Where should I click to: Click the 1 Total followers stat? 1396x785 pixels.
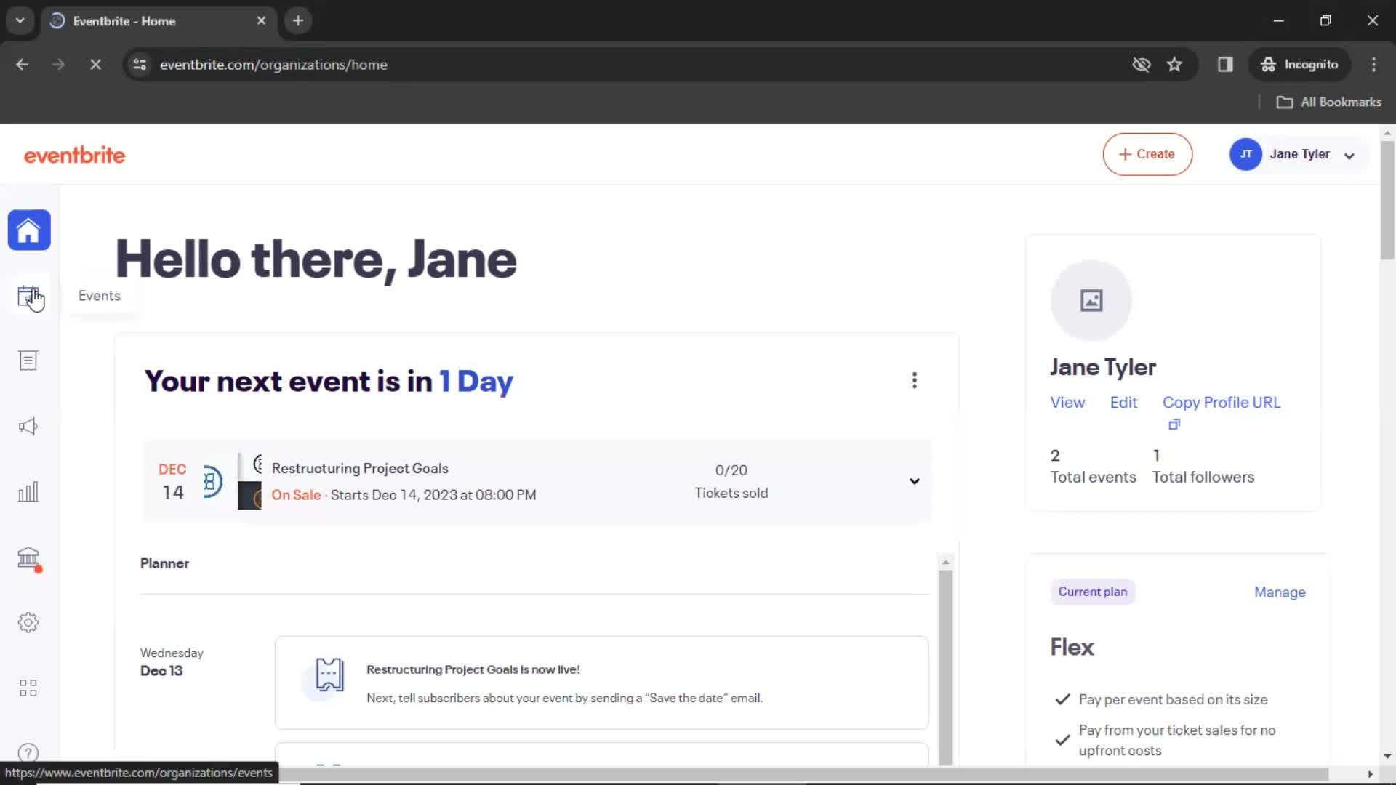point(1203,467)
